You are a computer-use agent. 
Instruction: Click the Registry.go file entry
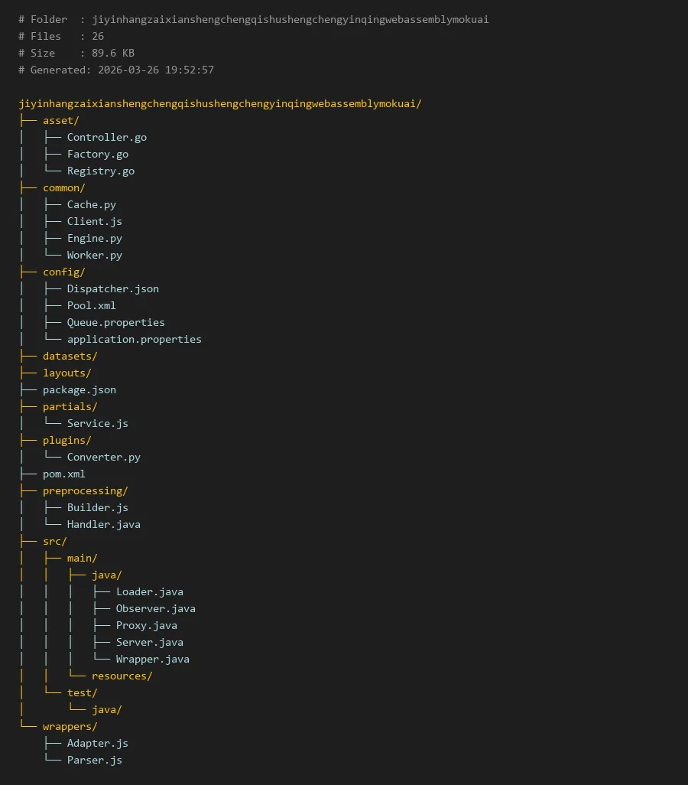[100, 171]
